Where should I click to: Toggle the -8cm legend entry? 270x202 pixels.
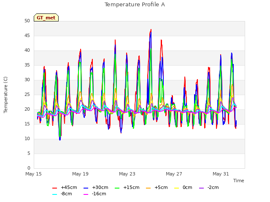pos(62,194)
